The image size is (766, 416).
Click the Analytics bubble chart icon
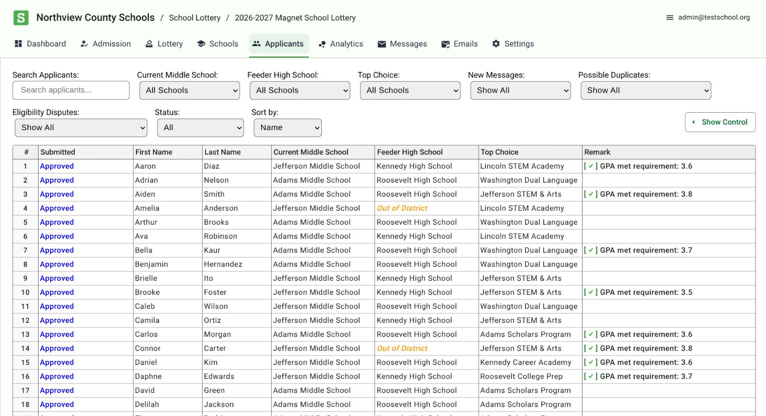click(322, 44)
